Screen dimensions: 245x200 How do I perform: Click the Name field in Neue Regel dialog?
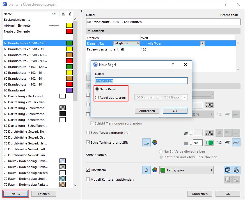141,81
